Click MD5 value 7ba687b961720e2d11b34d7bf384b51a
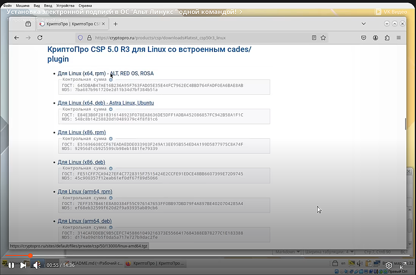Screen dimensions: 416x275 tap(116, 90)
